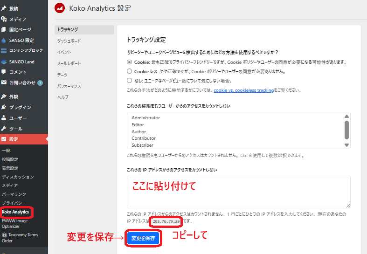Select the Cookie tracking radio option
The width and height of the screenshot is (367, 254).
(x=130, y=62)
